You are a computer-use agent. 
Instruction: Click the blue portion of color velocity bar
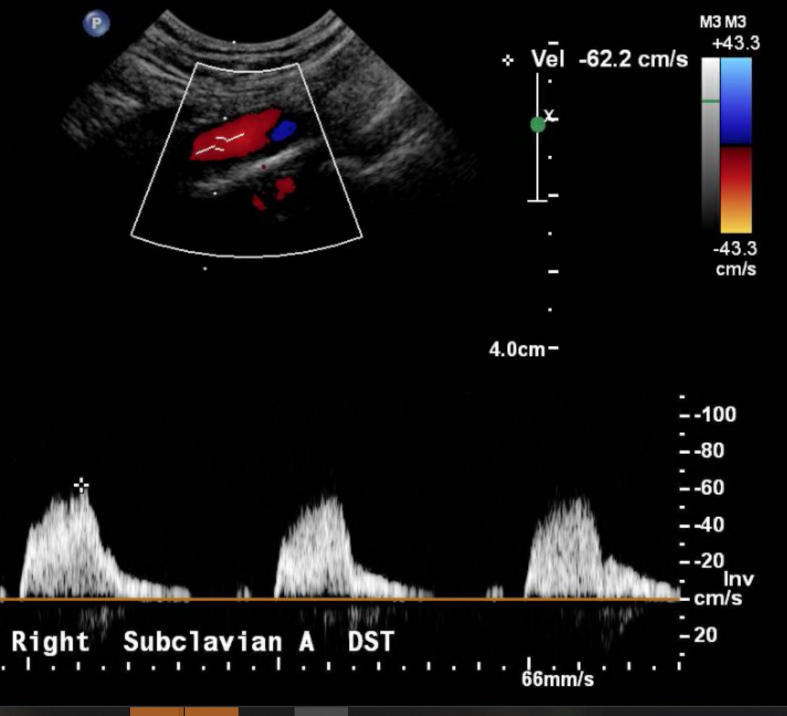[736, 100]
